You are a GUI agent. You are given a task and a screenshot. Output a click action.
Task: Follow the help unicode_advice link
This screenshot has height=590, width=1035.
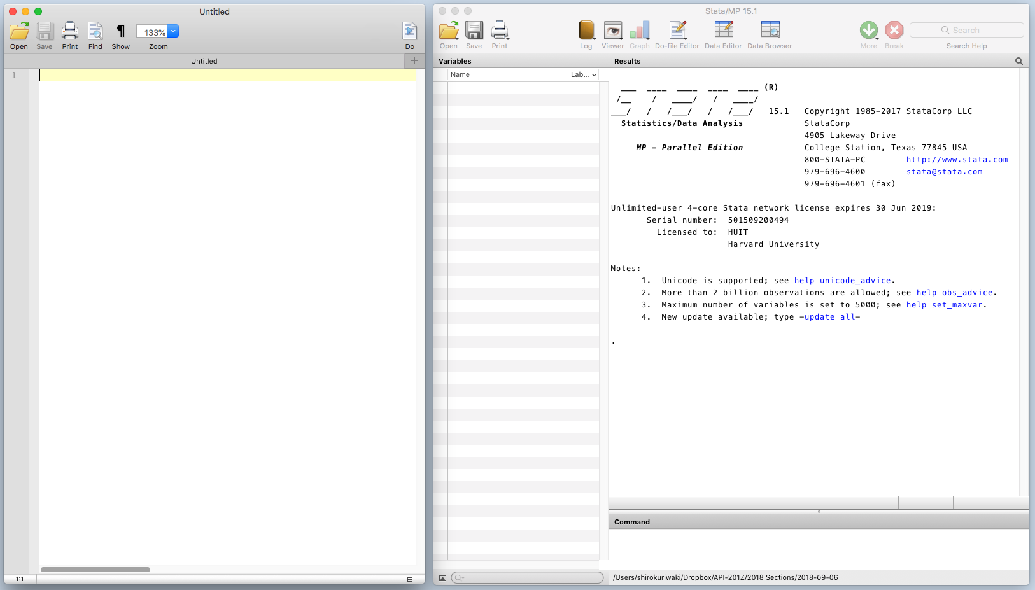[x=842, y=281]
